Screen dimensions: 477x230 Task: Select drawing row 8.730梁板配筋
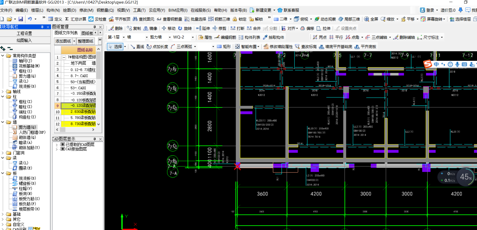(x=78, y=124)
